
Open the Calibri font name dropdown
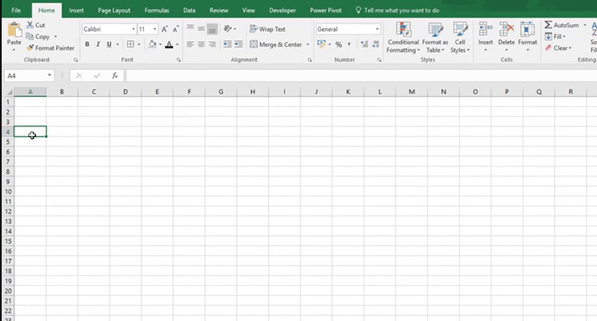(134, 29)
